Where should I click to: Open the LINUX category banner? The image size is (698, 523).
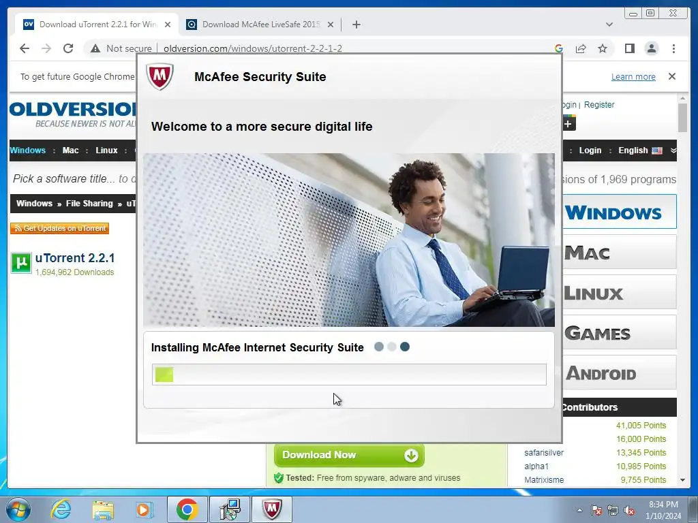[619, 292]
